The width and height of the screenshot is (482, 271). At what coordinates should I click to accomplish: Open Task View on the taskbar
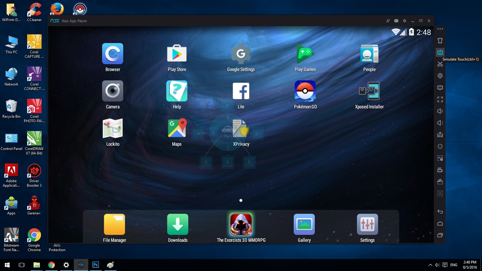coord(22,265)
